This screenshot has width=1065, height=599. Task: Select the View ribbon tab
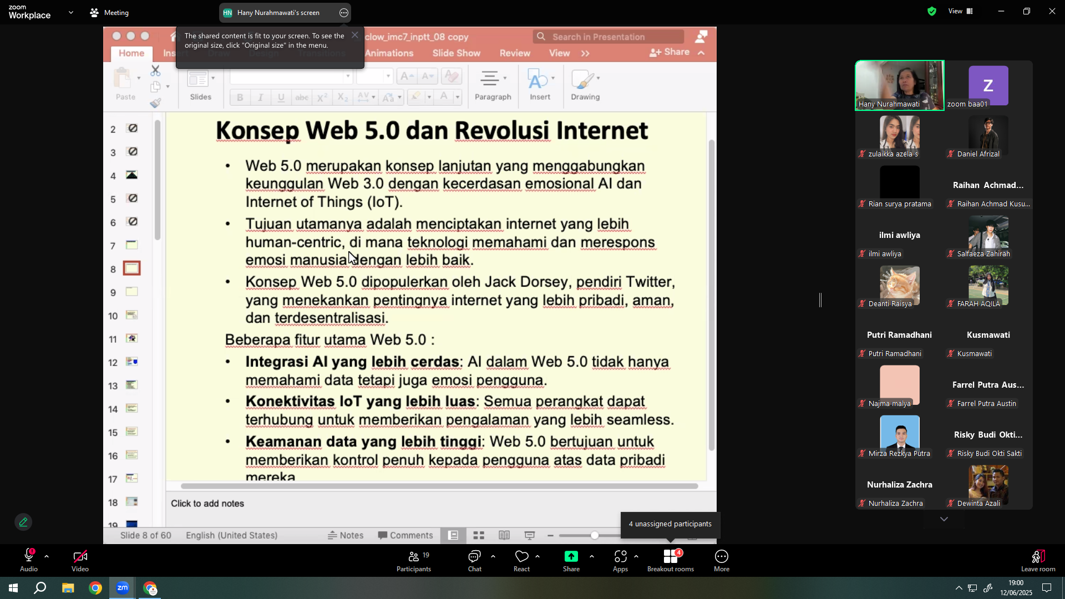coord(559,53)
